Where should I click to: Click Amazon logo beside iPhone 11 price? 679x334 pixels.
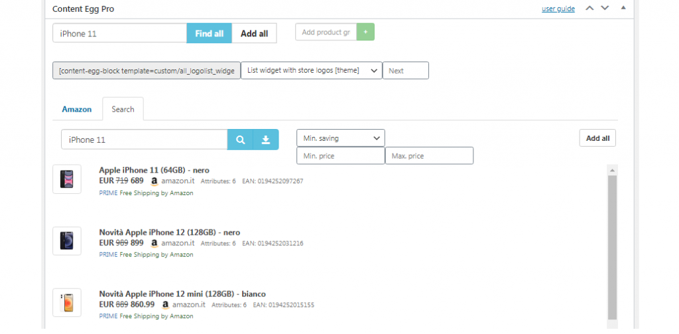pyautogui.click(x=154, y=181)
